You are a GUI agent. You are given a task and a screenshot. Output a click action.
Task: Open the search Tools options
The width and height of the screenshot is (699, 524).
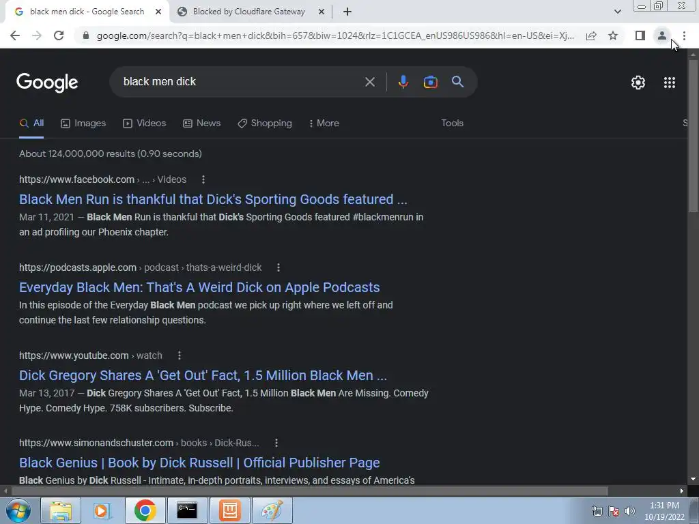(452, 123)
